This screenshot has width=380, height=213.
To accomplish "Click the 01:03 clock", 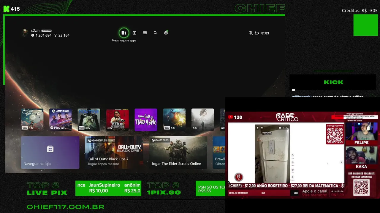I will pyautogui.click(x=265, y=33).
